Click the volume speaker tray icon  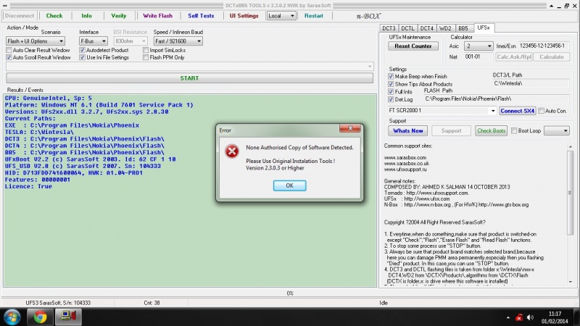pos(530,317)
